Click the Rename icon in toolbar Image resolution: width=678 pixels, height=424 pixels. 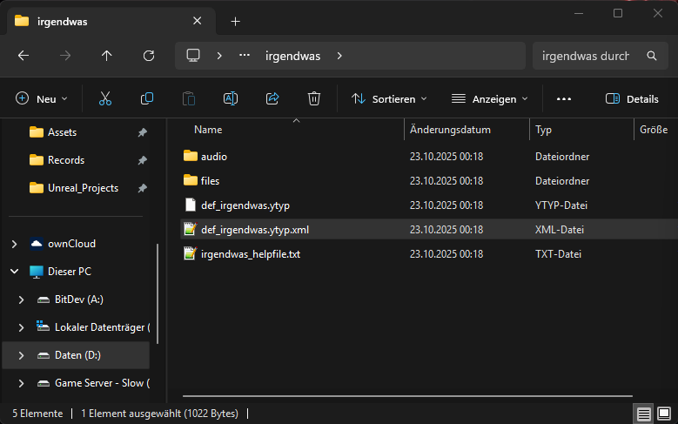[x=231, y=98]
